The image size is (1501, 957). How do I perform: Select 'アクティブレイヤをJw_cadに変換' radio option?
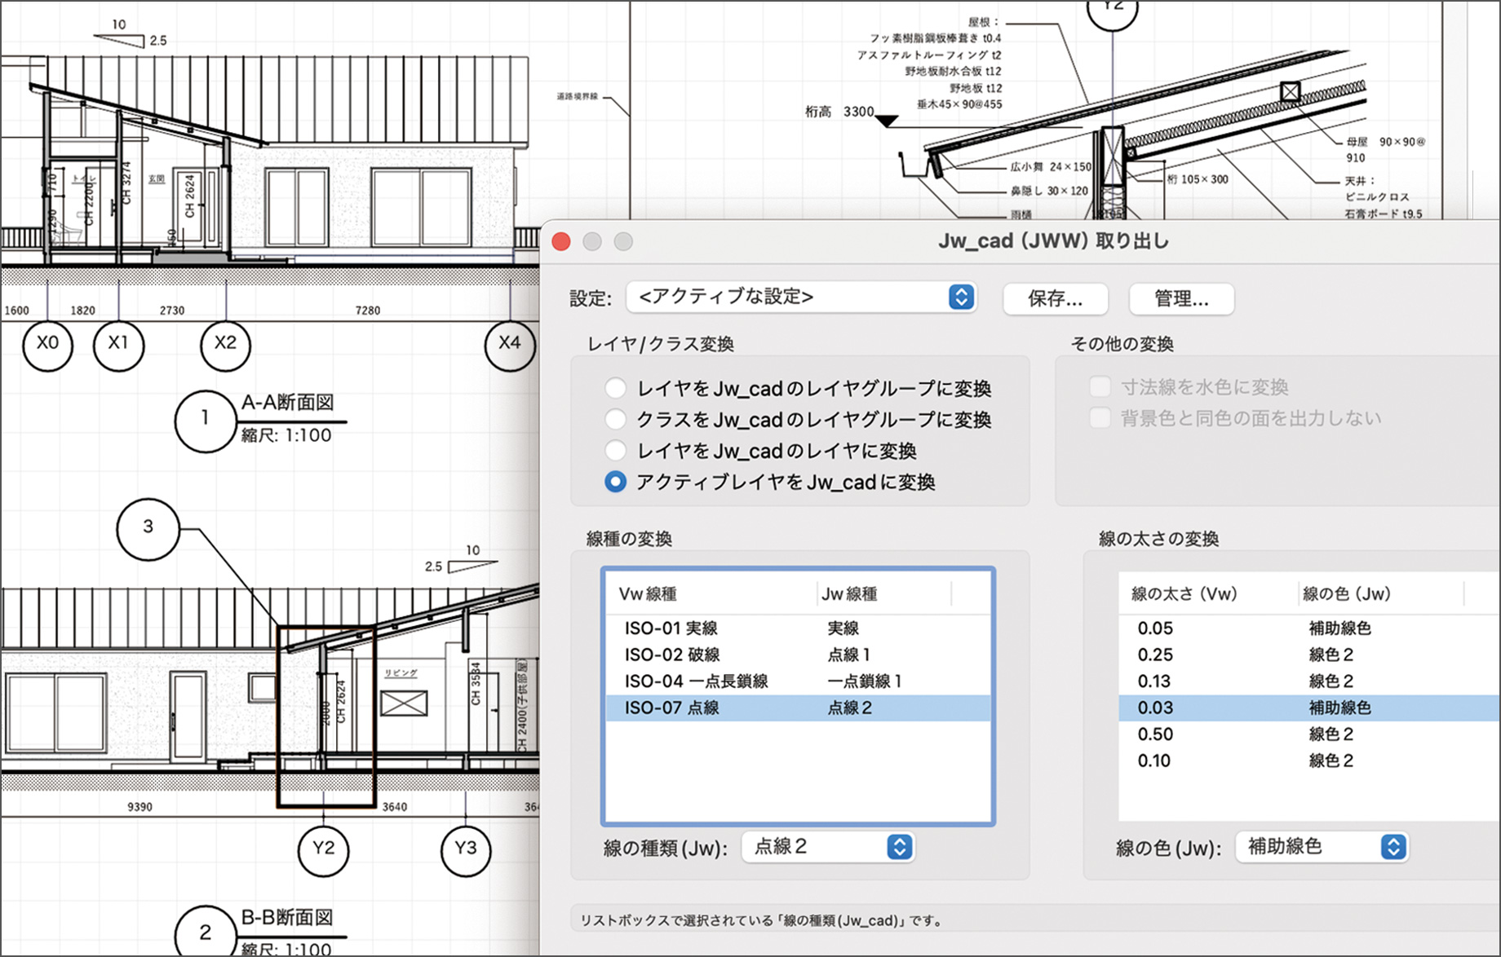pos(615,482)
